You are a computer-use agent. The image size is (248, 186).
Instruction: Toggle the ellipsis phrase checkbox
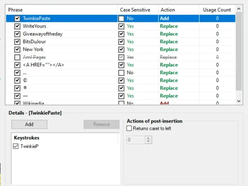[17, 73]
